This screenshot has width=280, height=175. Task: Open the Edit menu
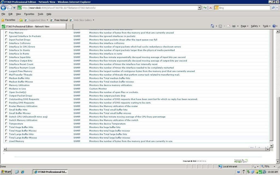[x=11, y=14]
